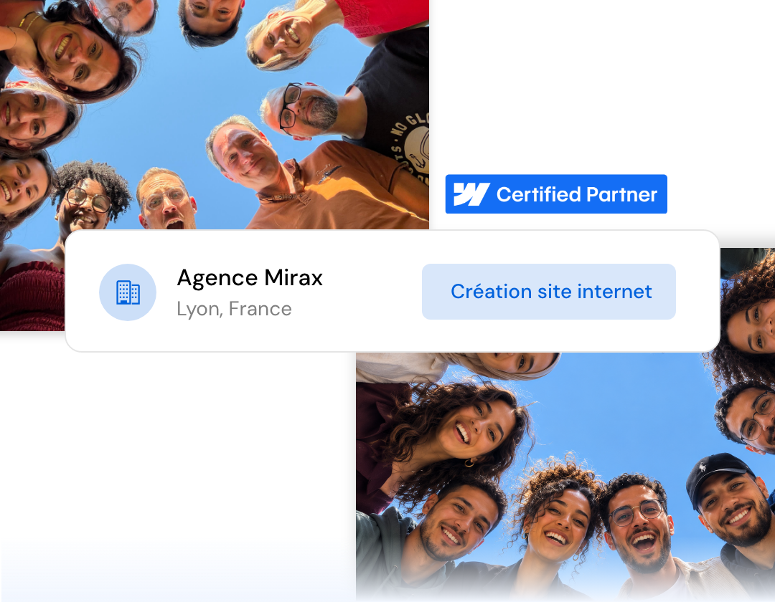Click the building icon beside Agence Mirax

click(x=128, y=292)
